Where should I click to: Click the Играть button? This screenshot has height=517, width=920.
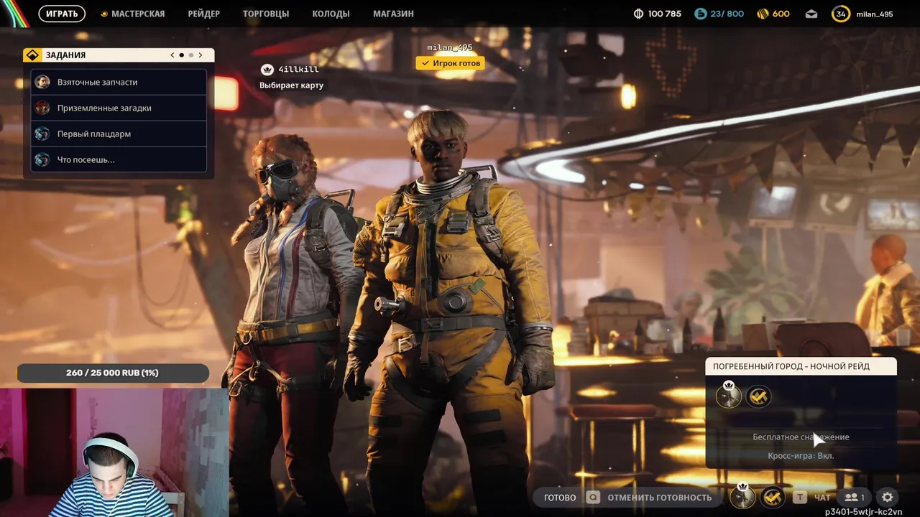(x=62, y=14)
